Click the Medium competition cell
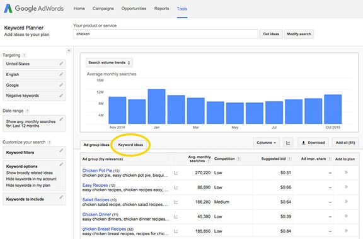This screenshot has height=239, width=363. 222,202
